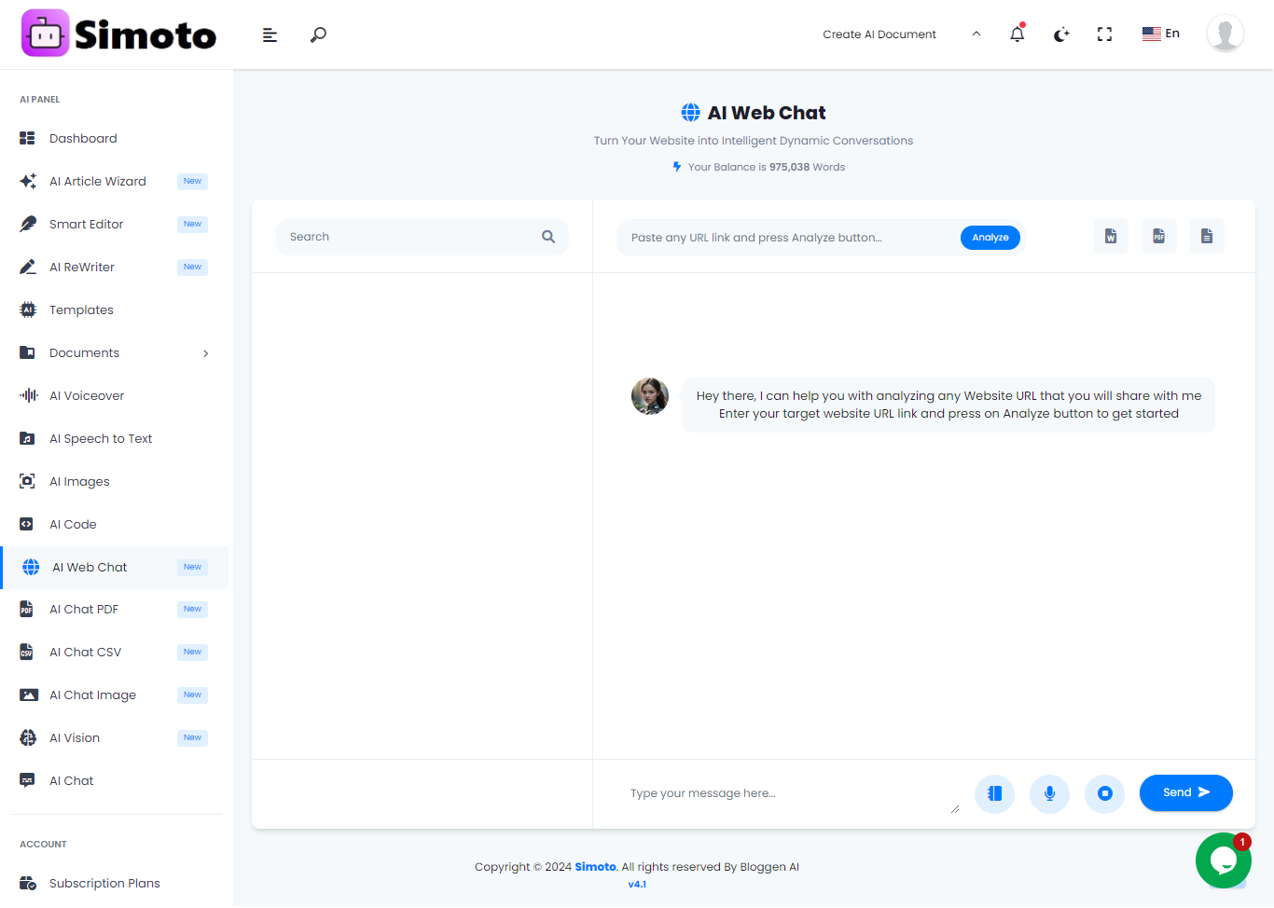Viewport: 1274px width, 908px height.
Task: Export chat as text file icon
Action: pyautogui.click(x=1207, y=236)
